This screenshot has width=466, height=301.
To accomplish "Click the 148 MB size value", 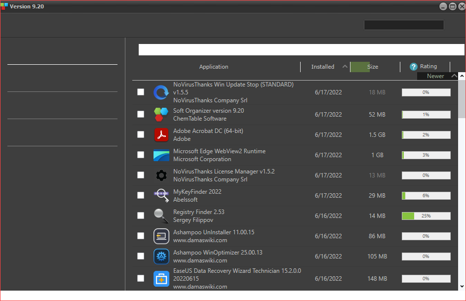I will click(x=377, y=279).
